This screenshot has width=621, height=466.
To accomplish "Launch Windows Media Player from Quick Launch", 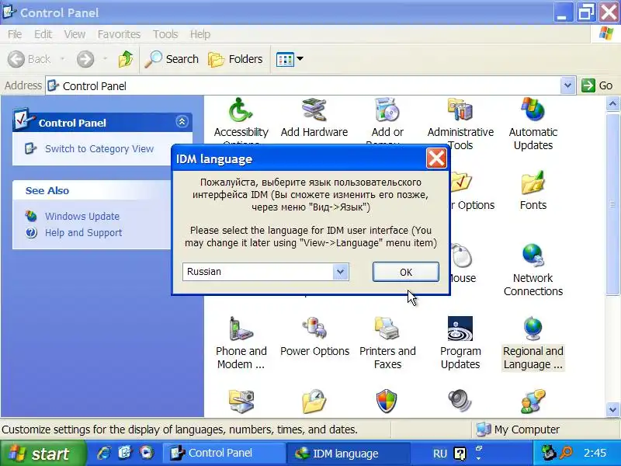I will click(x=146, y=453).
